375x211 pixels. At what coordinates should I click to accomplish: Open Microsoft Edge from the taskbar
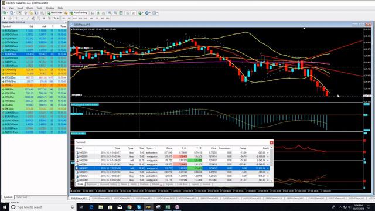pyautogui.click(x=91, y=207)
